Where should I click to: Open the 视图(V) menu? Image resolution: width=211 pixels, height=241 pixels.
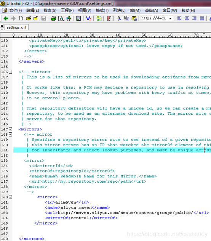click(85, 10)
